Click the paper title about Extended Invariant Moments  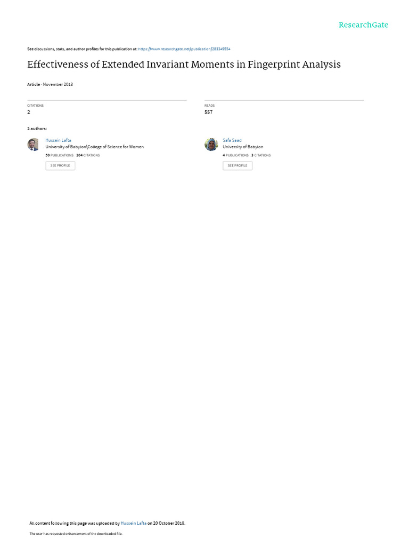click(184, 65)
